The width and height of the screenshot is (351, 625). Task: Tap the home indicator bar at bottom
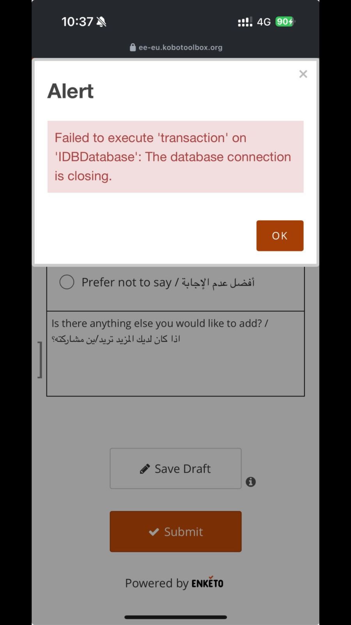(175, 617)
